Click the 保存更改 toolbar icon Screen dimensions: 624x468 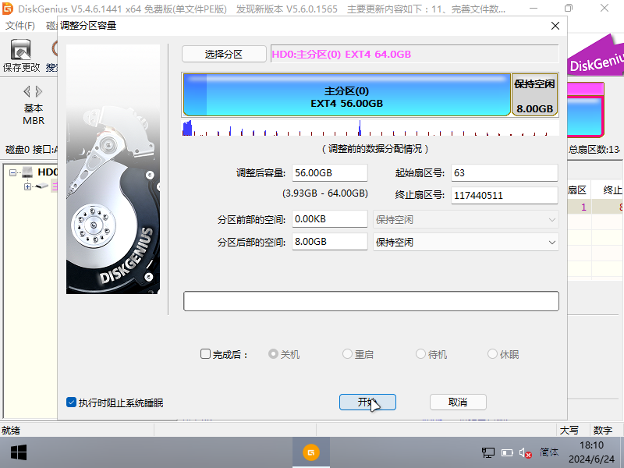21,55
